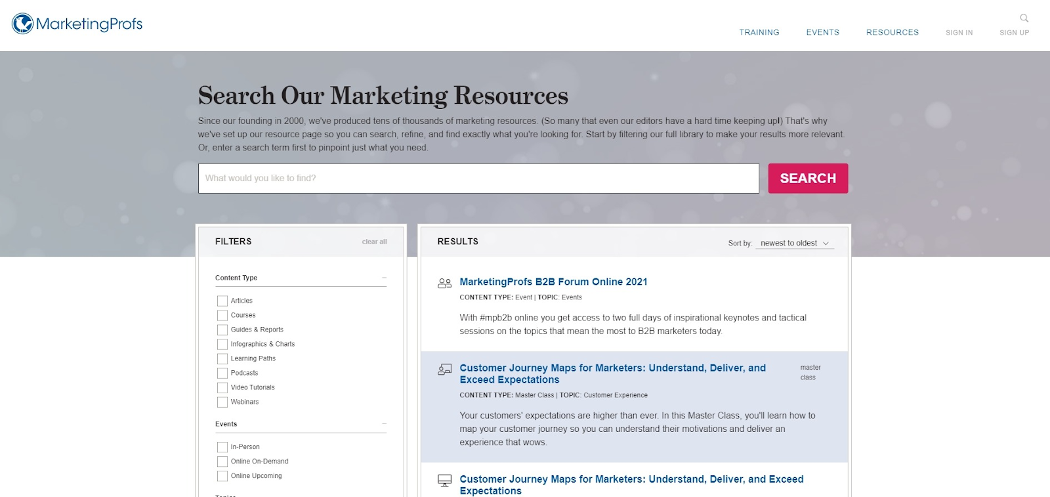
Task: Open the Training menu
Action: click(x=759, y=32)
